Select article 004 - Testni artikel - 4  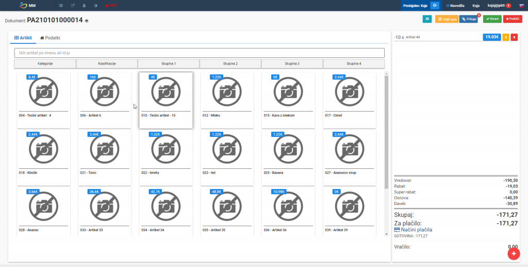[x=43, y=100]
